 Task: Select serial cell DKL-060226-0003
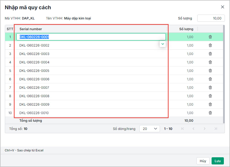91,54
